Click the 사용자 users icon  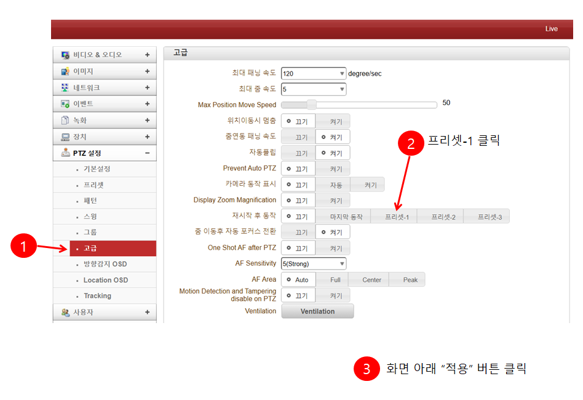pyautogui.click(x=65, y=312)
